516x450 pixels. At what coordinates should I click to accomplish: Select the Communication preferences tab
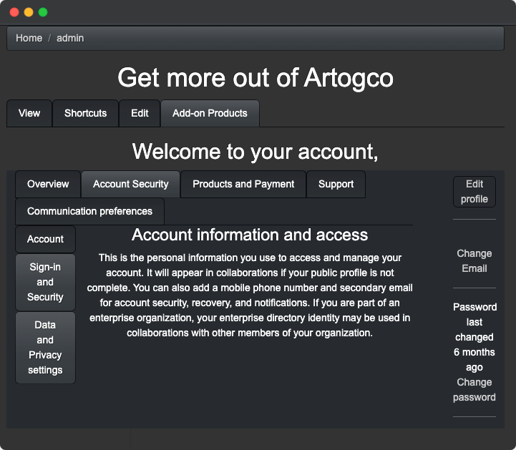click(90, 211)
